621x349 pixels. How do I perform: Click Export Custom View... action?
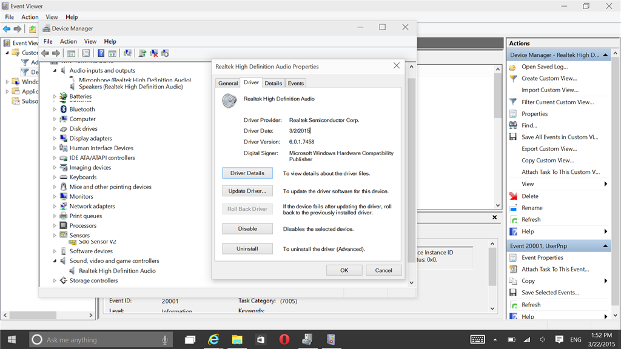(x=549, y=149)
